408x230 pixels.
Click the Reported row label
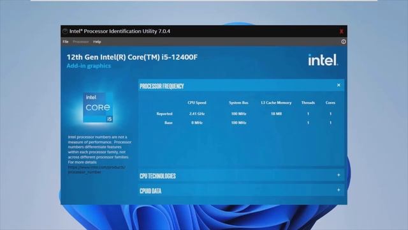coord(164,114)
